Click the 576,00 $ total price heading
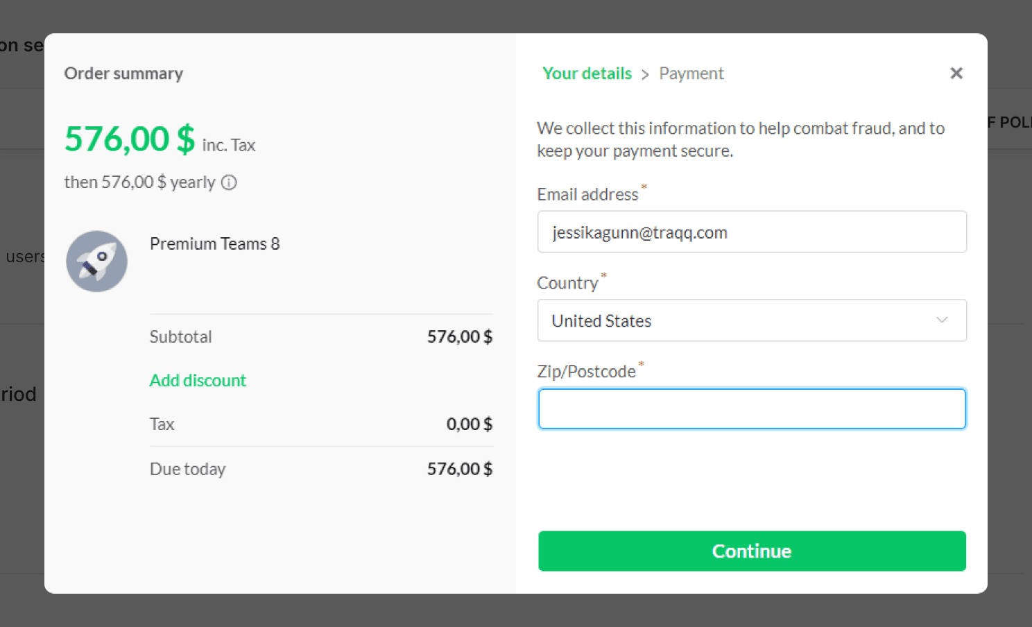 tap(130, 138)
